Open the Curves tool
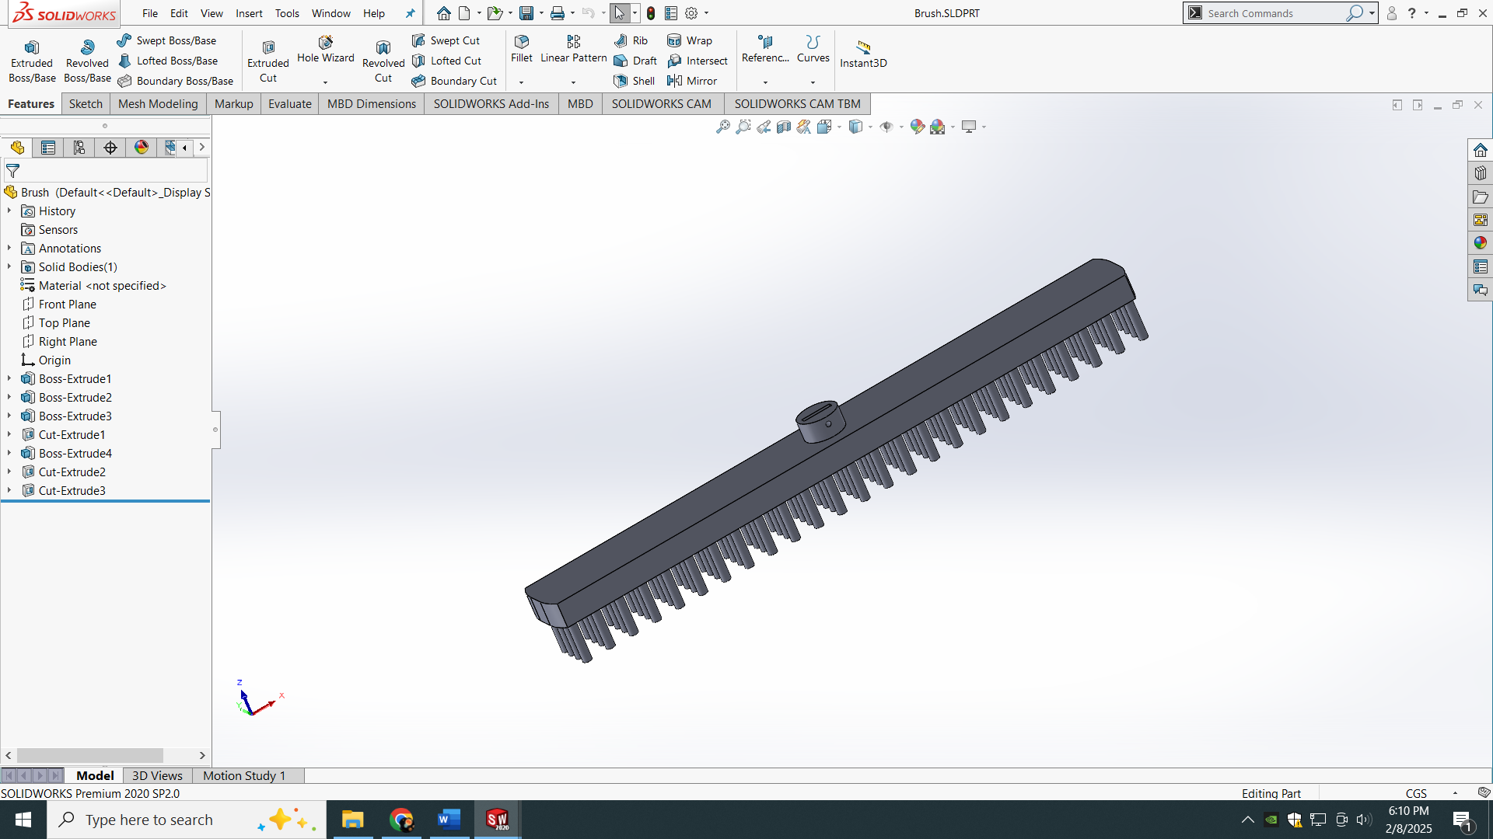This screenshot has width=1493, height=839. point(813,49)
